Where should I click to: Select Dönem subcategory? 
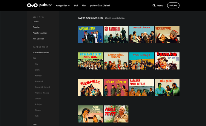(x=38, y=110)
